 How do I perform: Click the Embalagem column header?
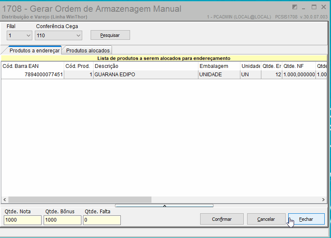click(219, 66)
